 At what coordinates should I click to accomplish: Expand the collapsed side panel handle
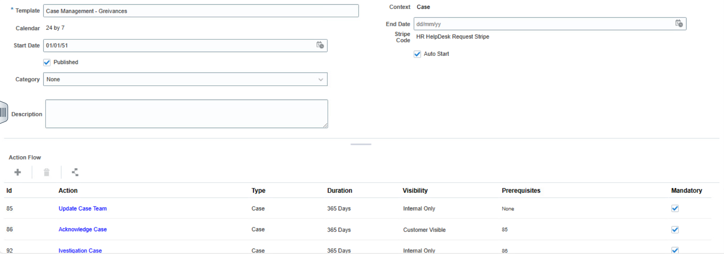click(3, 112)
